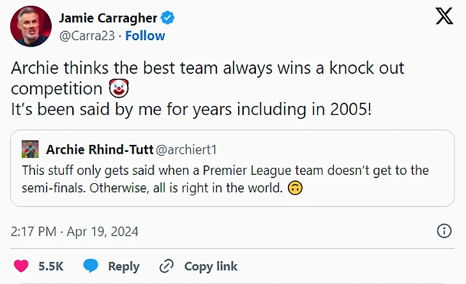Click the 5.5K likes count
Image resolution: width=466 pixels, height=284 pixels.
pos(52,266)
